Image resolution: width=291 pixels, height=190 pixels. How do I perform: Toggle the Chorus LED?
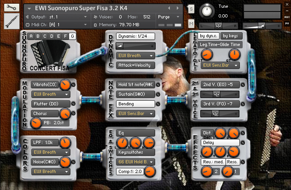74,113
